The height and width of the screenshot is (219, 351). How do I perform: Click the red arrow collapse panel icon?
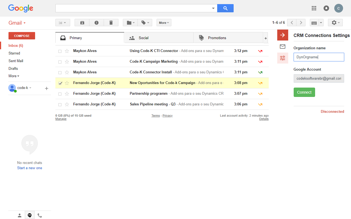point(283,35)
